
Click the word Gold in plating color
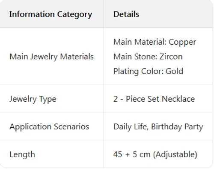click(x=174, y=71)
